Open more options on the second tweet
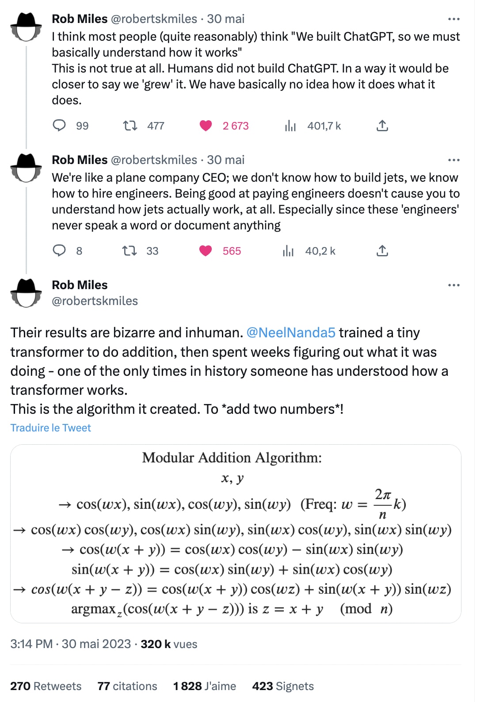Screen dimensions: 488x702 (x=454, y=160)
